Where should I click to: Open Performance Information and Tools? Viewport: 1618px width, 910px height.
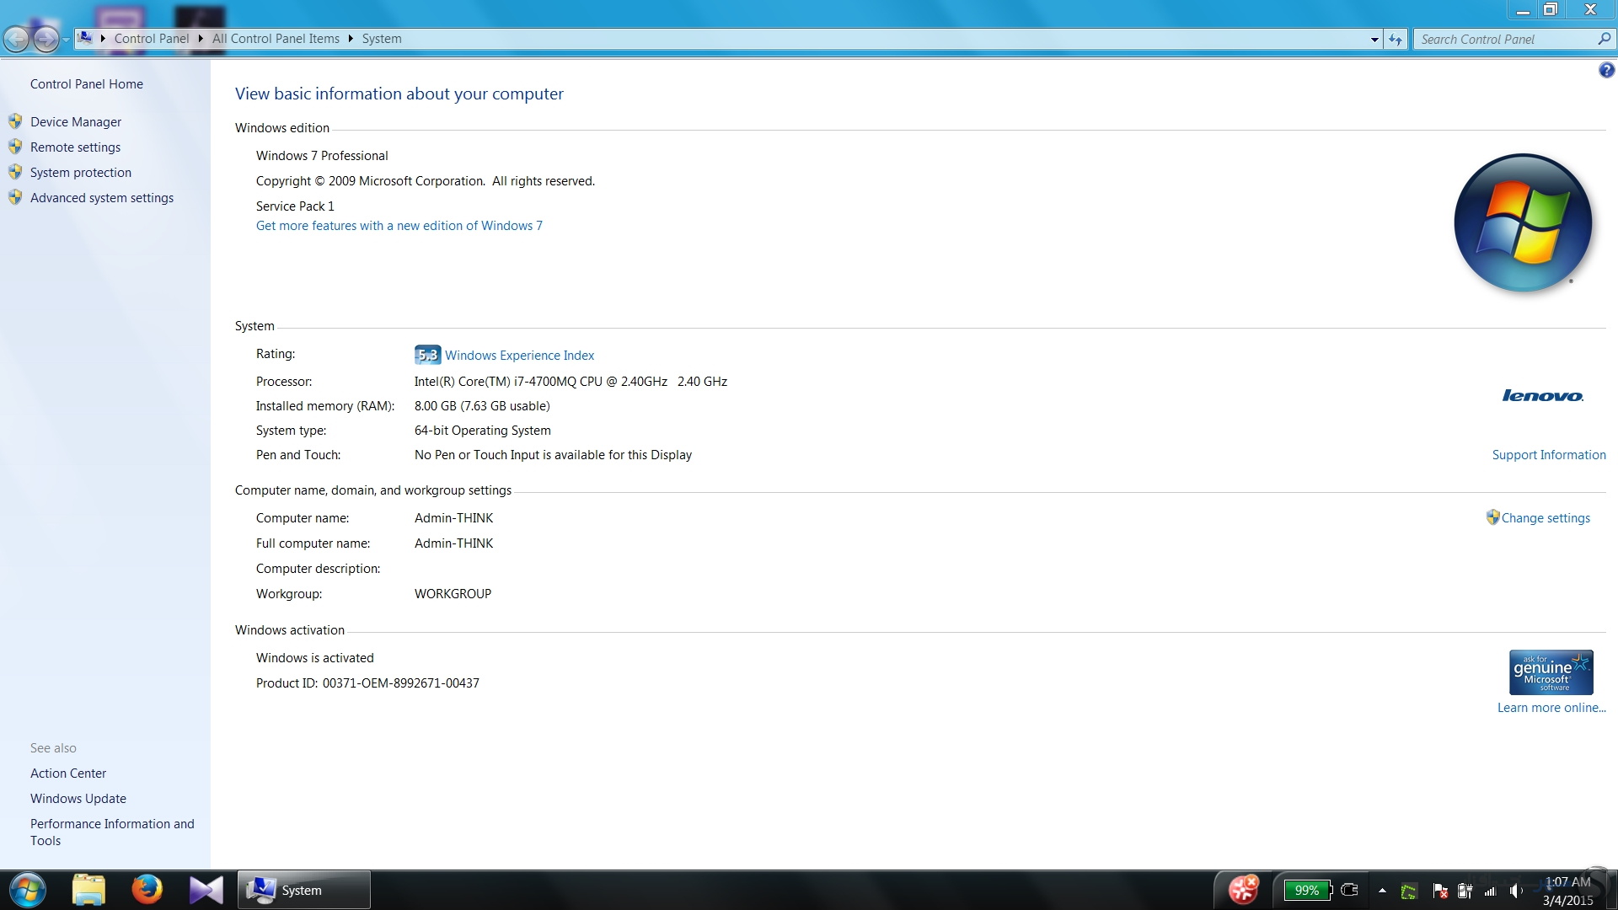(112, 832)
